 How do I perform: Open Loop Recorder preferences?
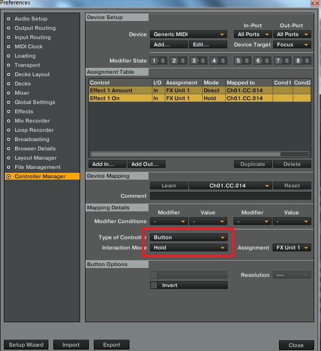tap(34, 130)
